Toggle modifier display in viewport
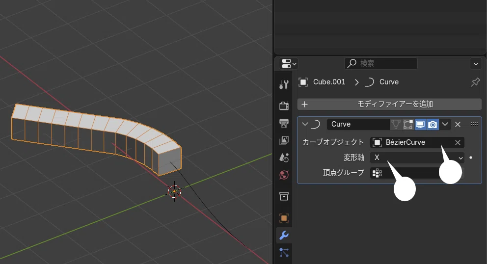This screenshot has height=264, width=487. coord(420,124)
